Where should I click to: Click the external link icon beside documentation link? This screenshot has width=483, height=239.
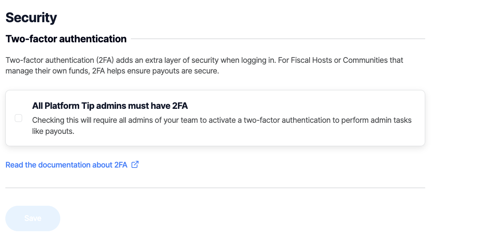pyautogui.click(x=135, y=165)
